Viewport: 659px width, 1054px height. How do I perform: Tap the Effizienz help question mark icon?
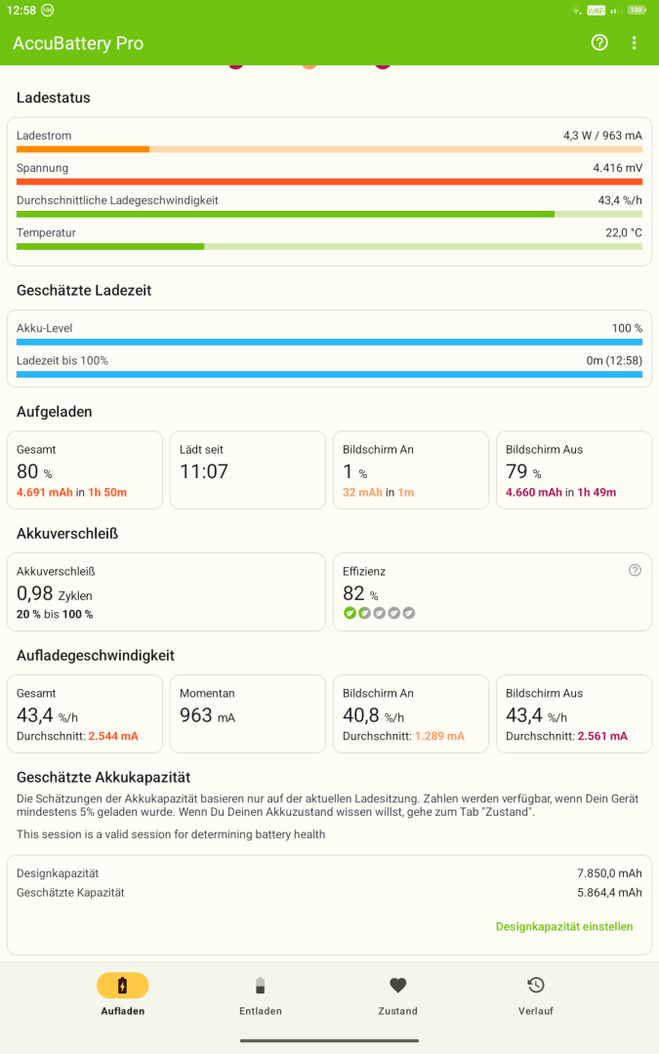tap(635, 570)
